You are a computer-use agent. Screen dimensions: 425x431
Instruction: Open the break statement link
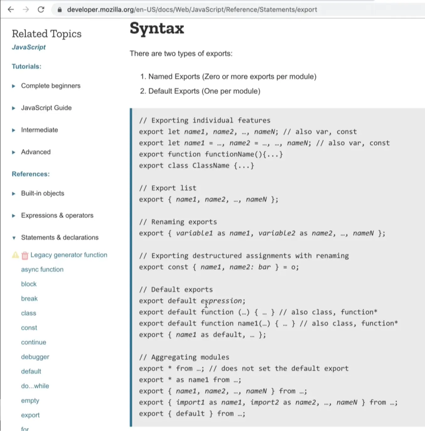pyautogui.click(x=29, y=298)
